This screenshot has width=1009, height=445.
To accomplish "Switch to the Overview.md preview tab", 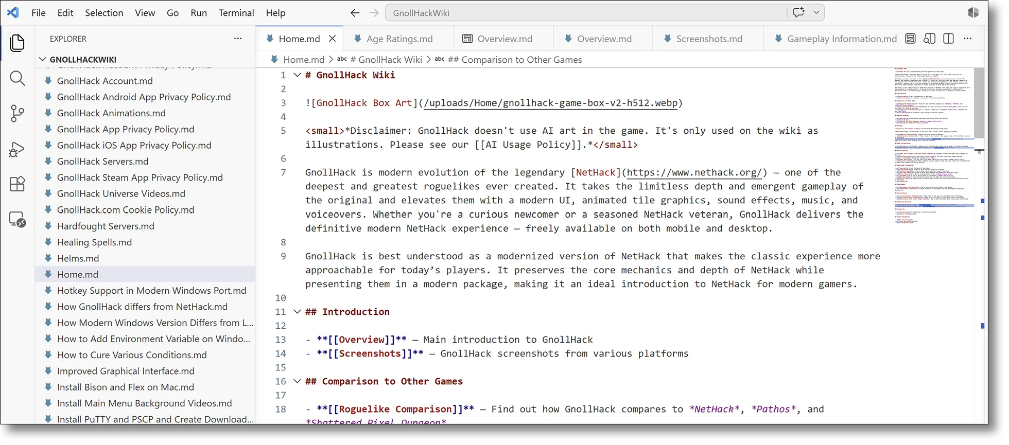I will [504, 39].
